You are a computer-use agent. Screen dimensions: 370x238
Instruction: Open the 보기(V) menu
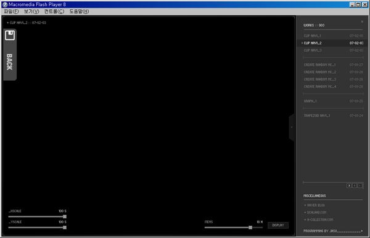coord(31,11)
